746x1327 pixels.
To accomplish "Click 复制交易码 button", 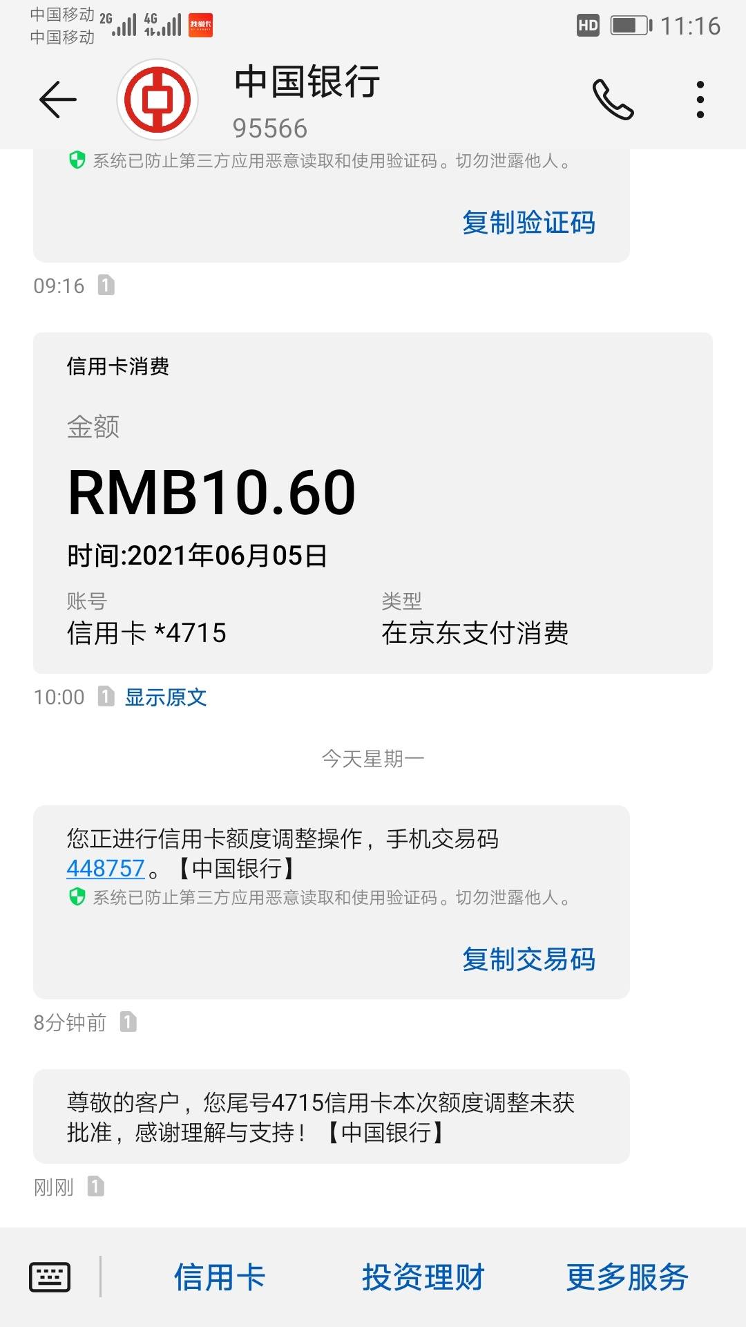I will (x=528, y=959).
